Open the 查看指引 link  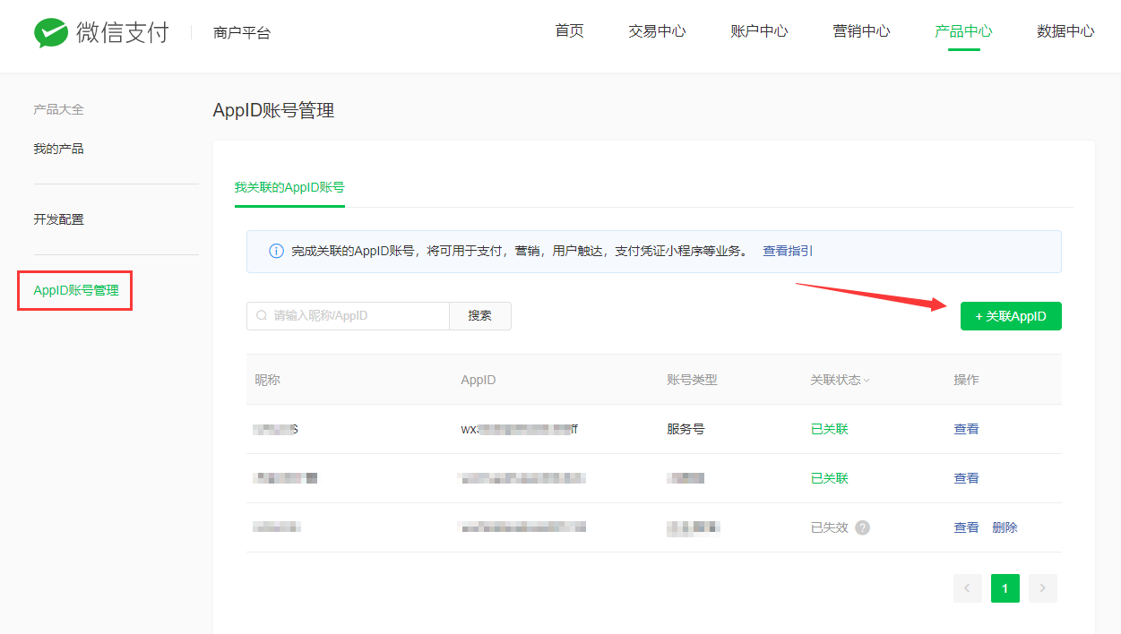point(788,252)
